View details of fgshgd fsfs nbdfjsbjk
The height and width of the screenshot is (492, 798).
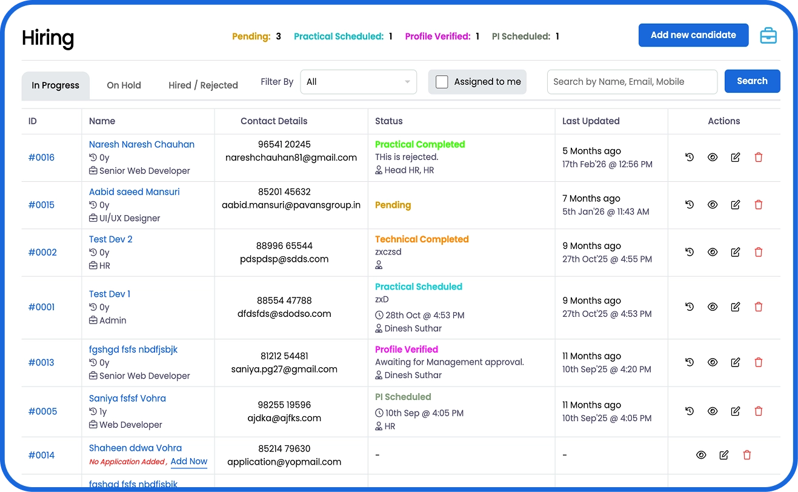[x=713, y=362]
